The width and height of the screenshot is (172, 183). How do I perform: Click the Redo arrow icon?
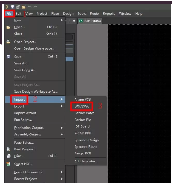35,7
